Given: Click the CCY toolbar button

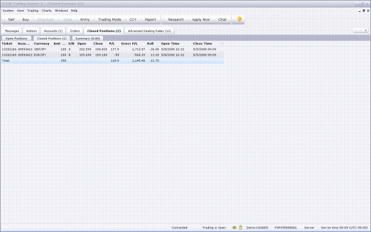Looking at the screenshot, I should (x=133, y=20).
